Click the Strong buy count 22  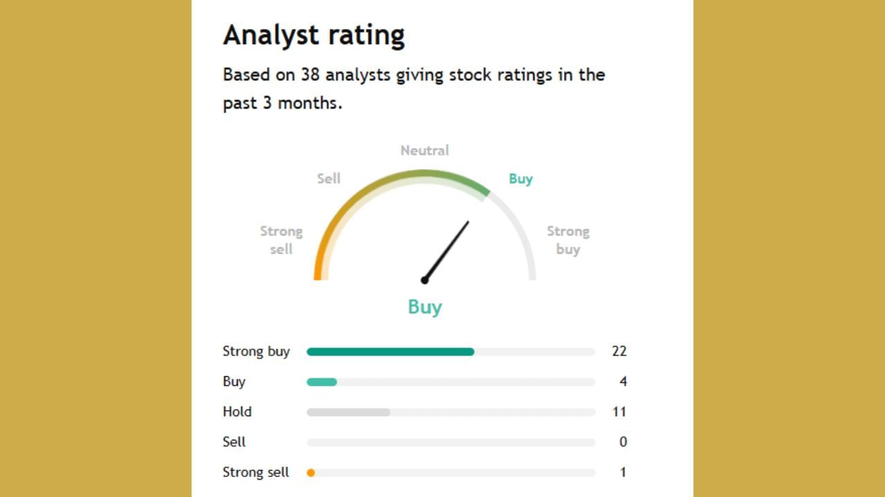click(x=619, y=351)
